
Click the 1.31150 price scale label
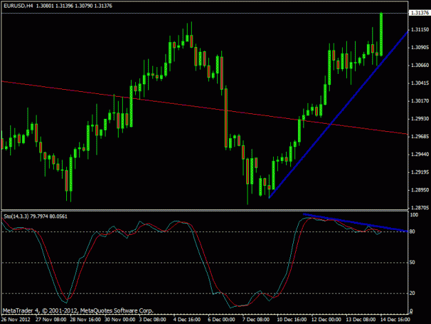pyautogui.click(x=420, y=30)
